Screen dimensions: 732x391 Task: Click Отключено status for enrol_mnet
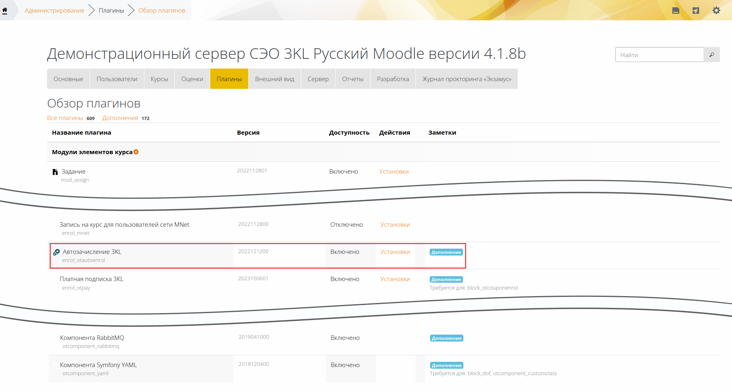347,225
